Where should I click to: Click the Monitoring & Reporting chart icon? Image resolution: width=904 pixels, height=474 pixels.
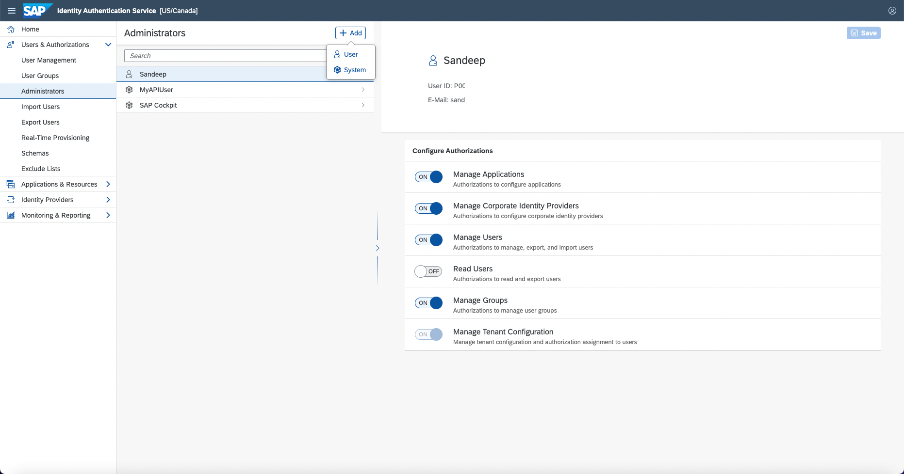[11, 215]
